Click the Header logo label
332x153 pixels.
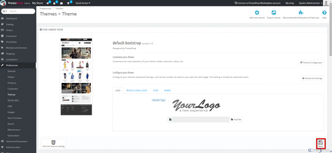tap(159, 100)
